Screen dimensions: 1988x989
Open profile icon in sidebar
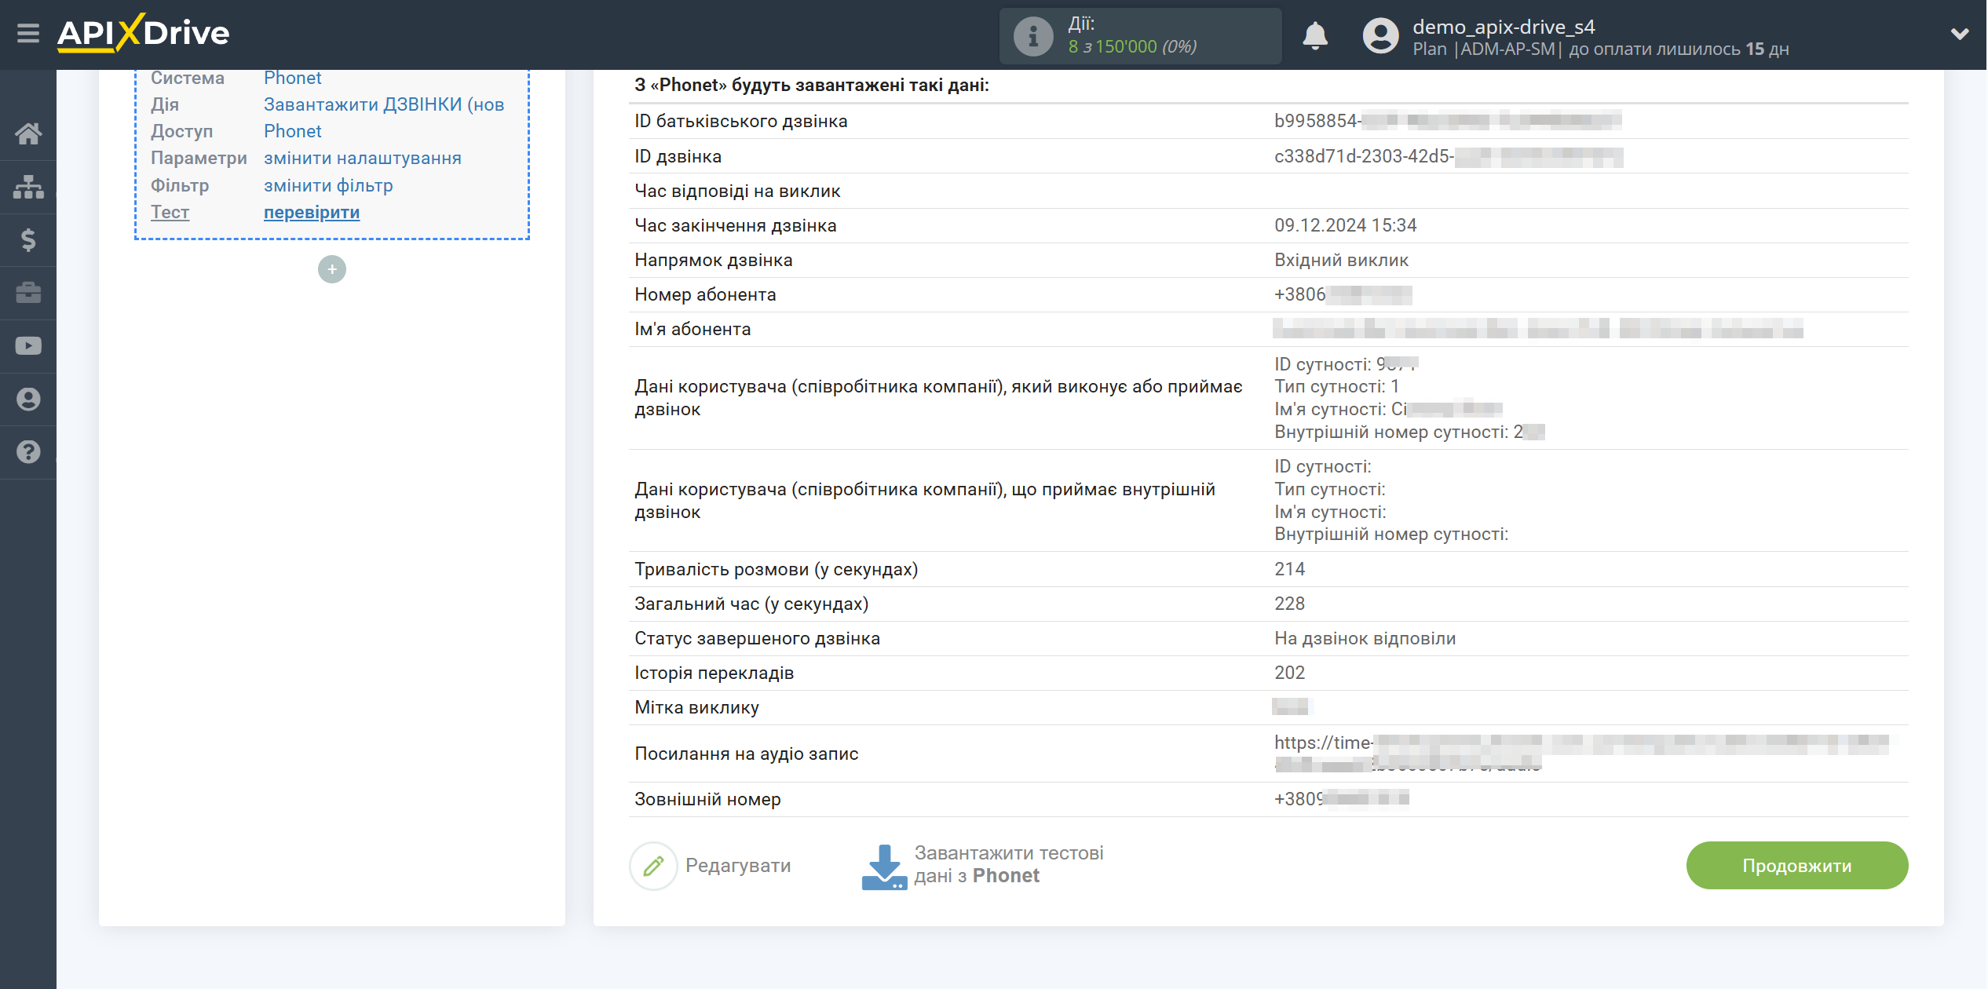pos(28,400)
